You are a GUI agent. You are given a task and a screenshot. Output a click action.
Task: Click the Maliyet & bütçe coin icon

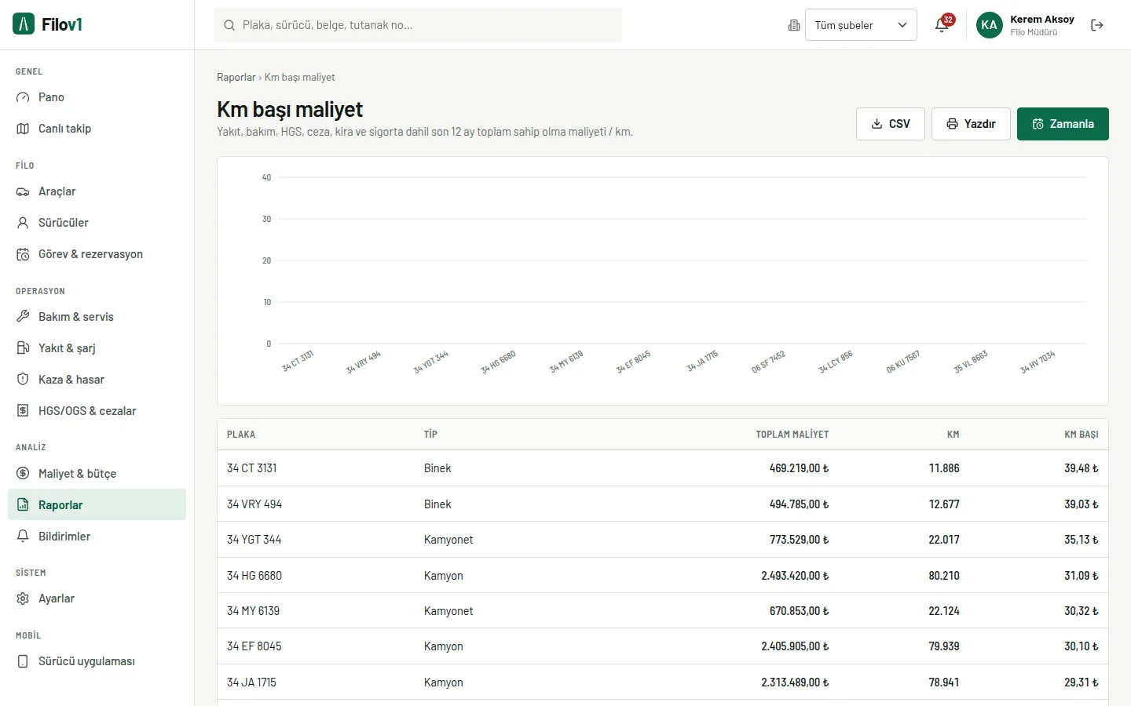click(x=23, y=474)
